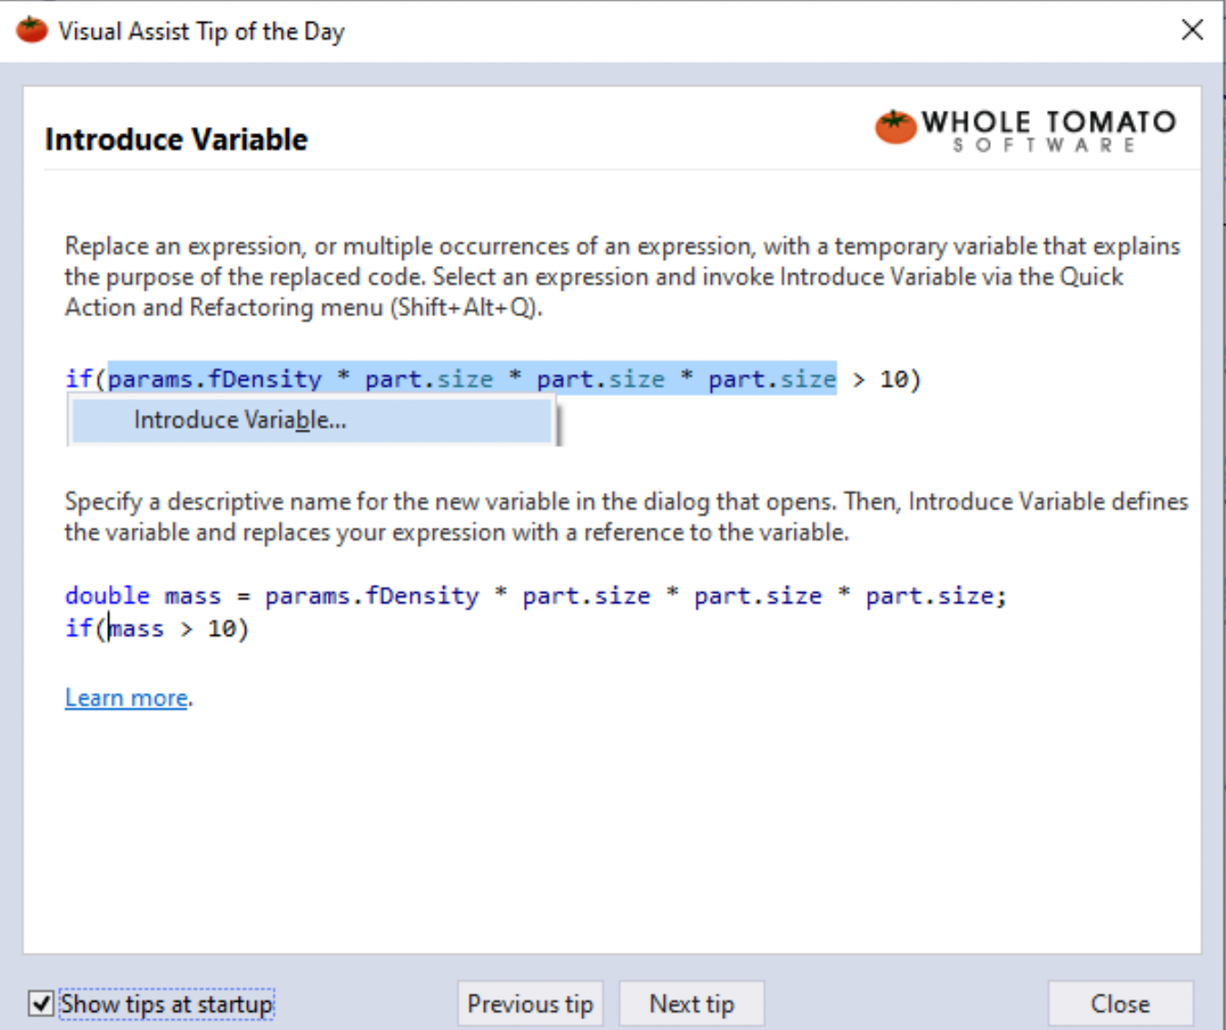Open the Learn more link

(x=126, y=698)
